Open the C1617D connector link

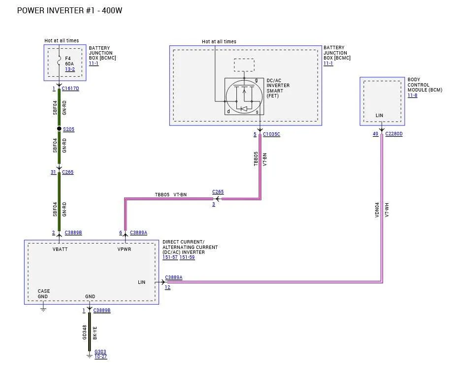click(70, 89)
